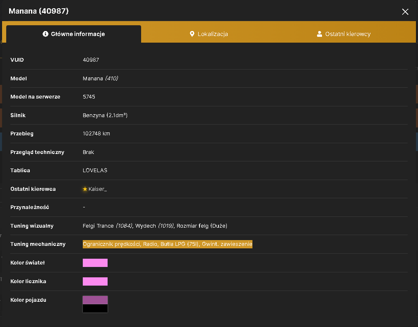The width and height of the screenshot is (418, 327).
Task: Click the mileage value 102748 km
Action: (x=96, y=133)
